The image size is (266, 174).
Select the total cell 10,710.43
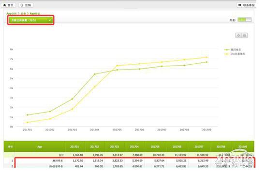tap(159, 155)
